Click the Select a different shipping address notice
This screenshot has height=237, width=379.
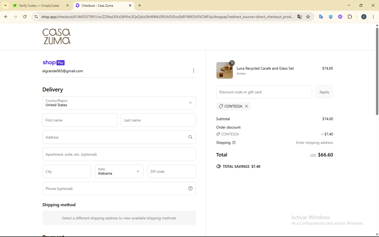(x=119, y=218)
